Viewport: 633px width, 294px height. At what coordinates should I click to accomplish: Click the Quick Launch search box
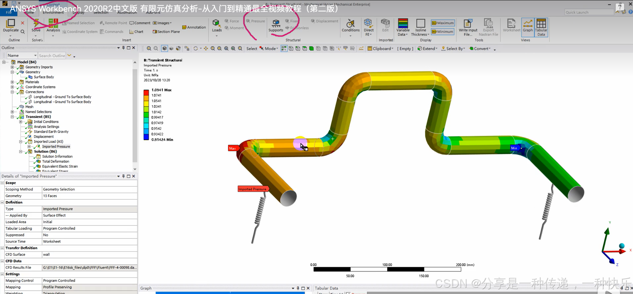tap(589, 12)
